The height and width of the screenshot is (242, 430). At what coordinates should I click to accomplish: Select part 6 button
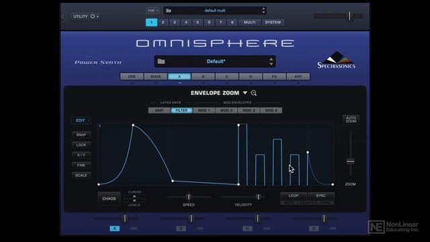click(209, 22)
